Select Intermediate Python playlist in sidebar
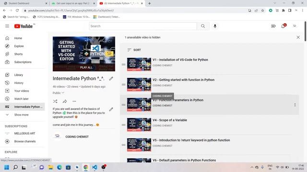This screenshot has width=307, height=172. coord(23,107)
